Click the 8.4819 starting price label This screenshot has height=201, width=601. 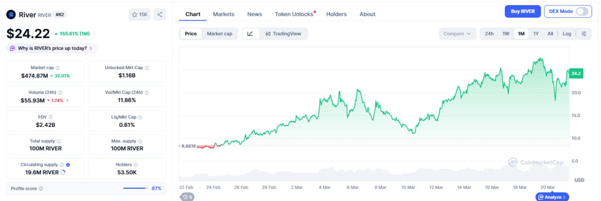point(188,146)
